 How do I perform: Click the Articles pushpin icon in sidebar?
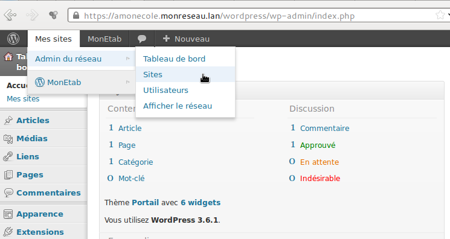coord(8,120)
